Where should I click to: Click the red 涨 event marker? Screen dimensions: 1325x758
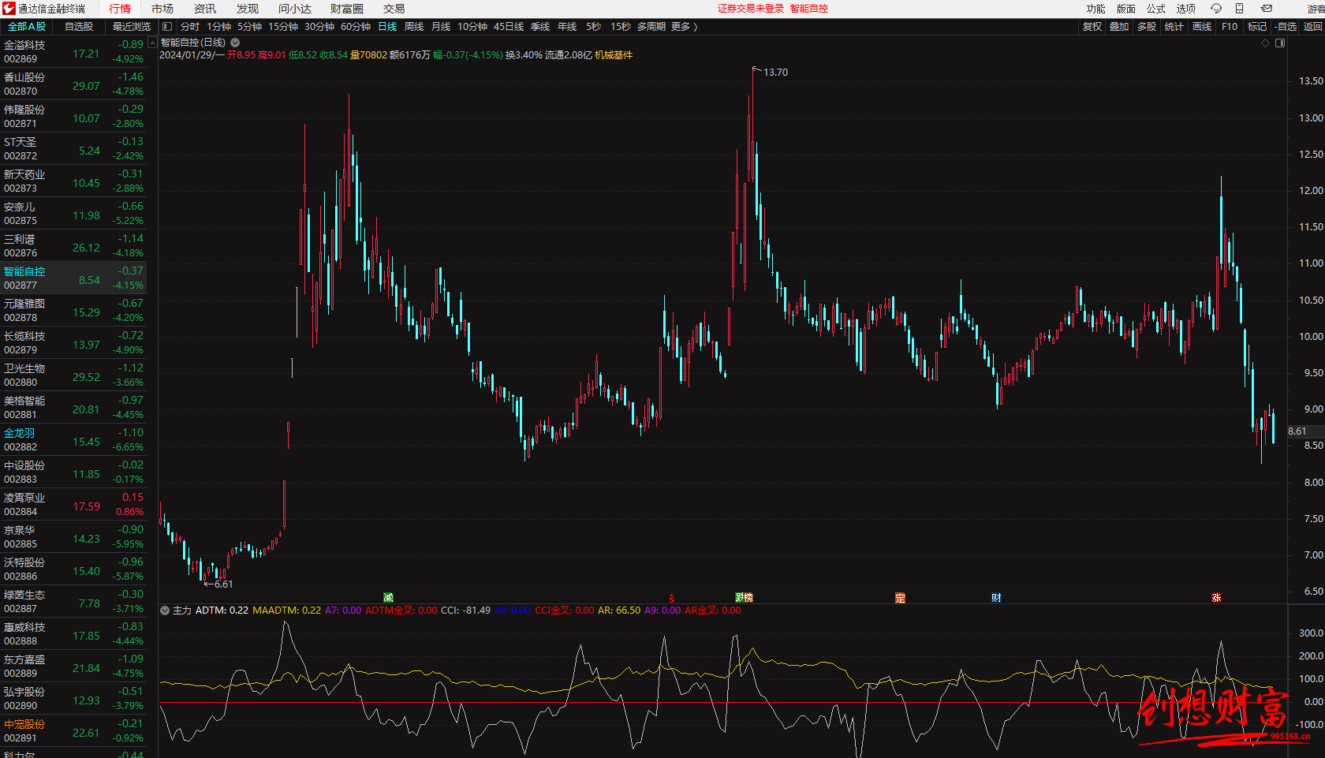pos(1216,598)
